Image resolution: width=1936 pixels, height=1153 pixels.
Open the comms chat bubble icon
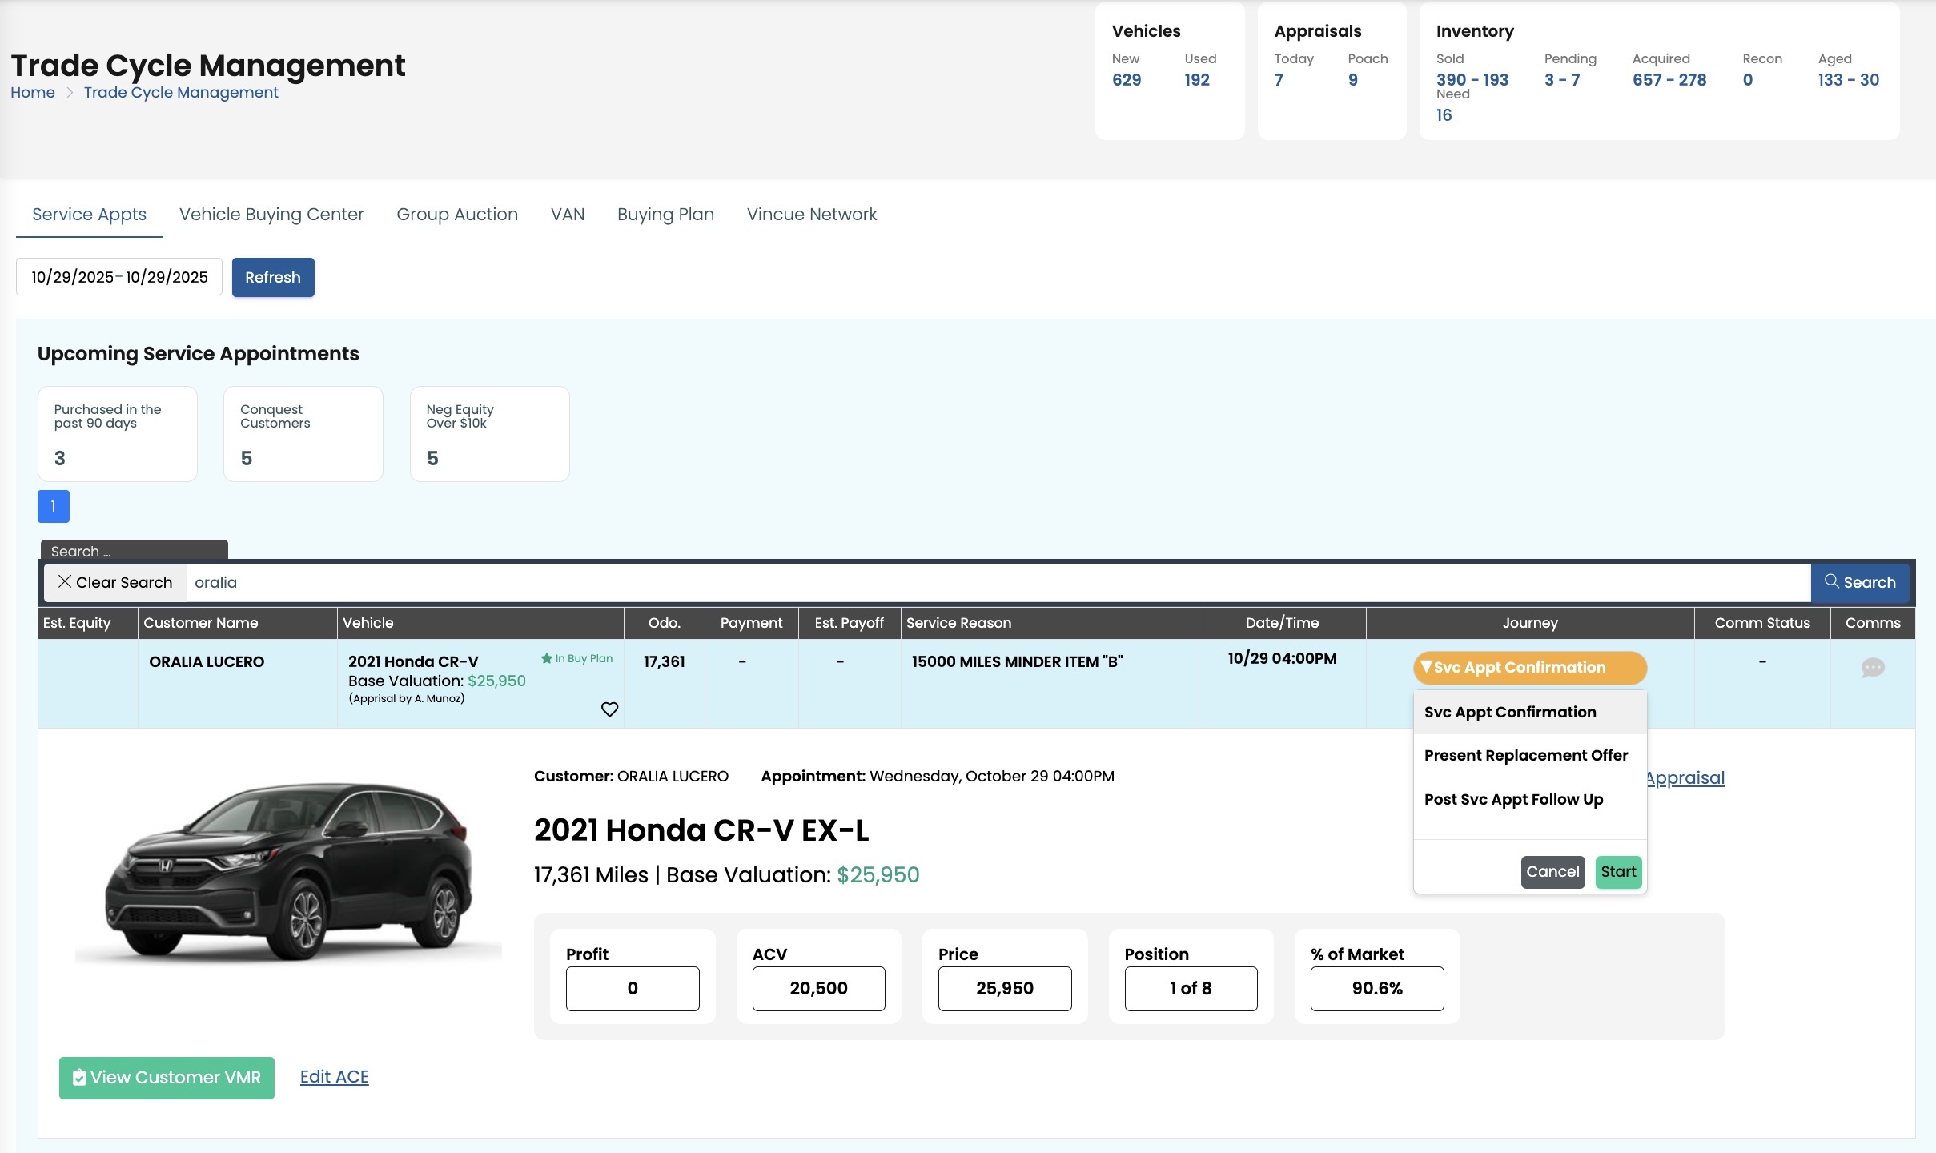coord(1872,667)
